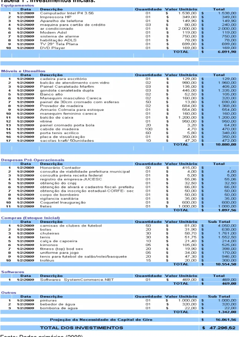The height and width of the screenshot is (337, 240).
Task: Click the 'Modem Adsl' cell
Action: coord(53,32)
